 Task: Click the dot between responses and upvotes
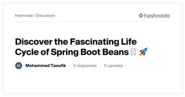100,66
